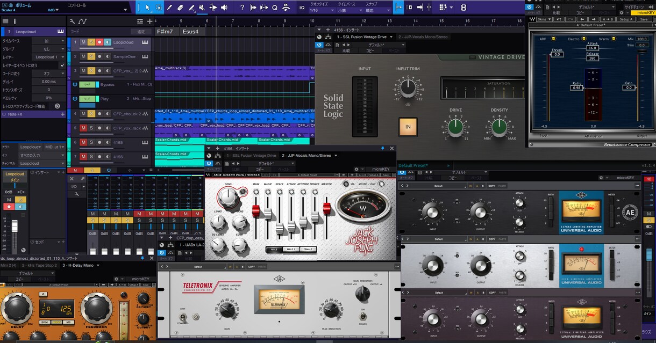Click the question mark help icon
The image size is (656, 343).
(242, 8)
